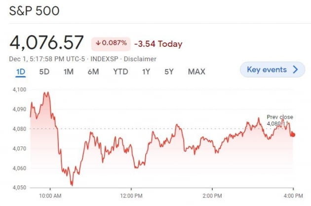Image resolution: width=311 pixels, height=206 pixels.
Task: Select the YTD range tab
Action: coord(120,72)
